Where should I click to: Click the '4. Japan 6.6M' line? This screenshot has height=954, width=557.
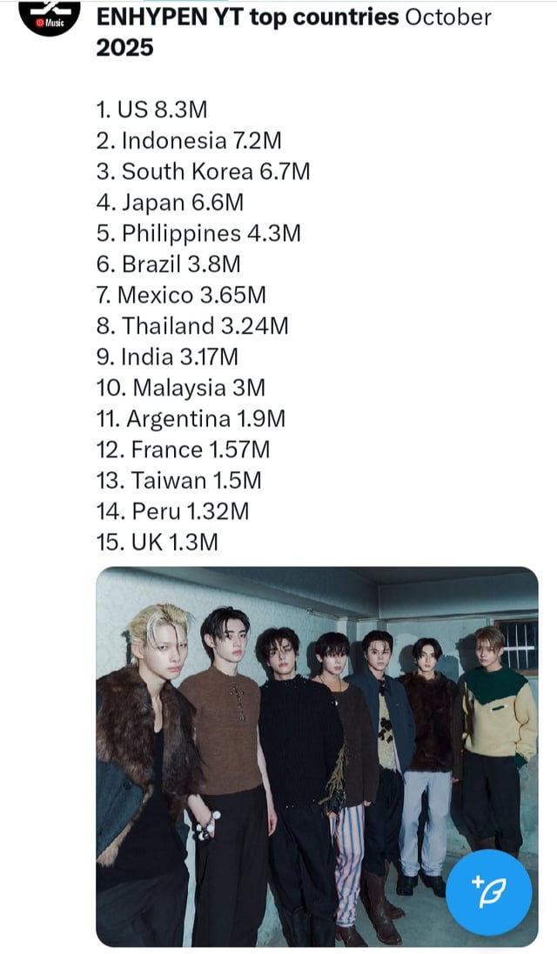pos(170,203)
